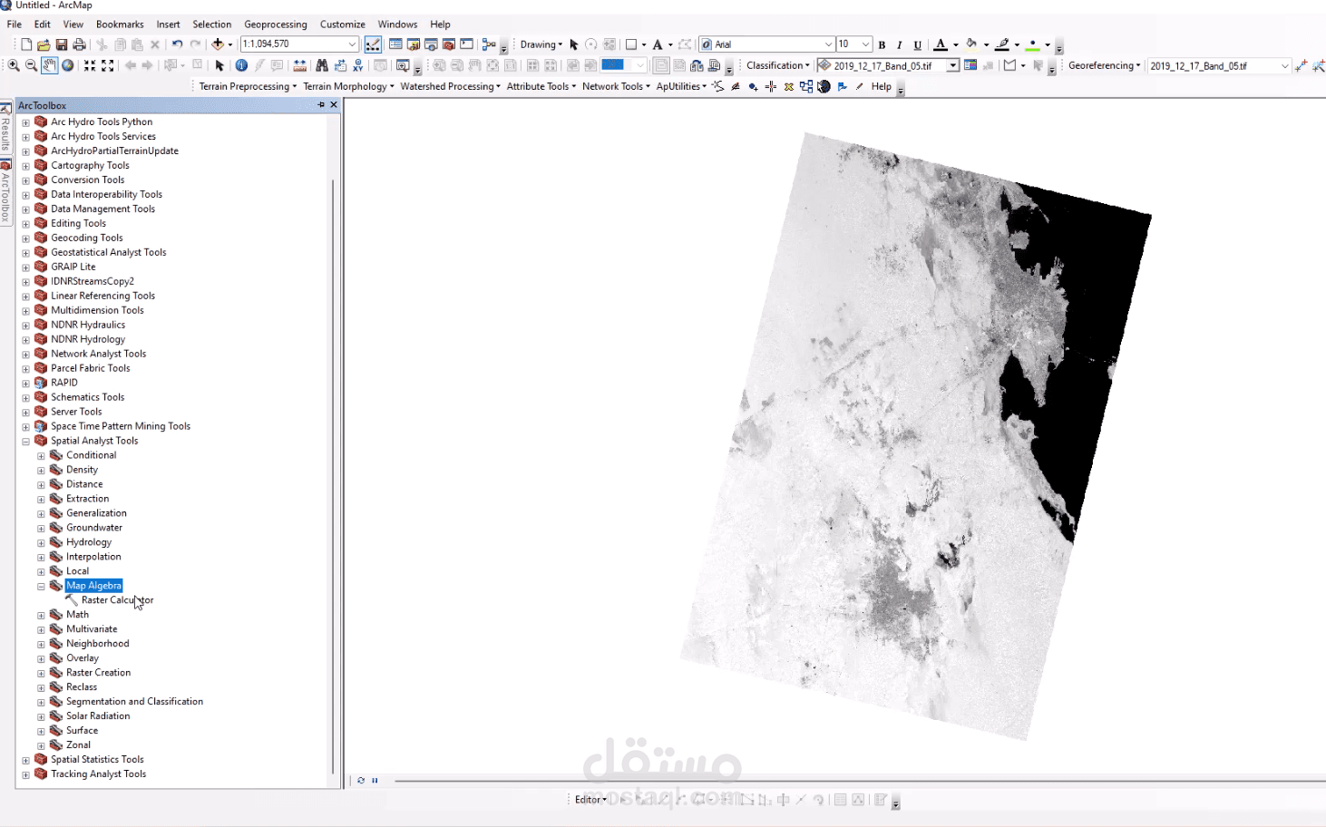
Task: Expand the Data Management Tools toolbox
Action: 26,209
